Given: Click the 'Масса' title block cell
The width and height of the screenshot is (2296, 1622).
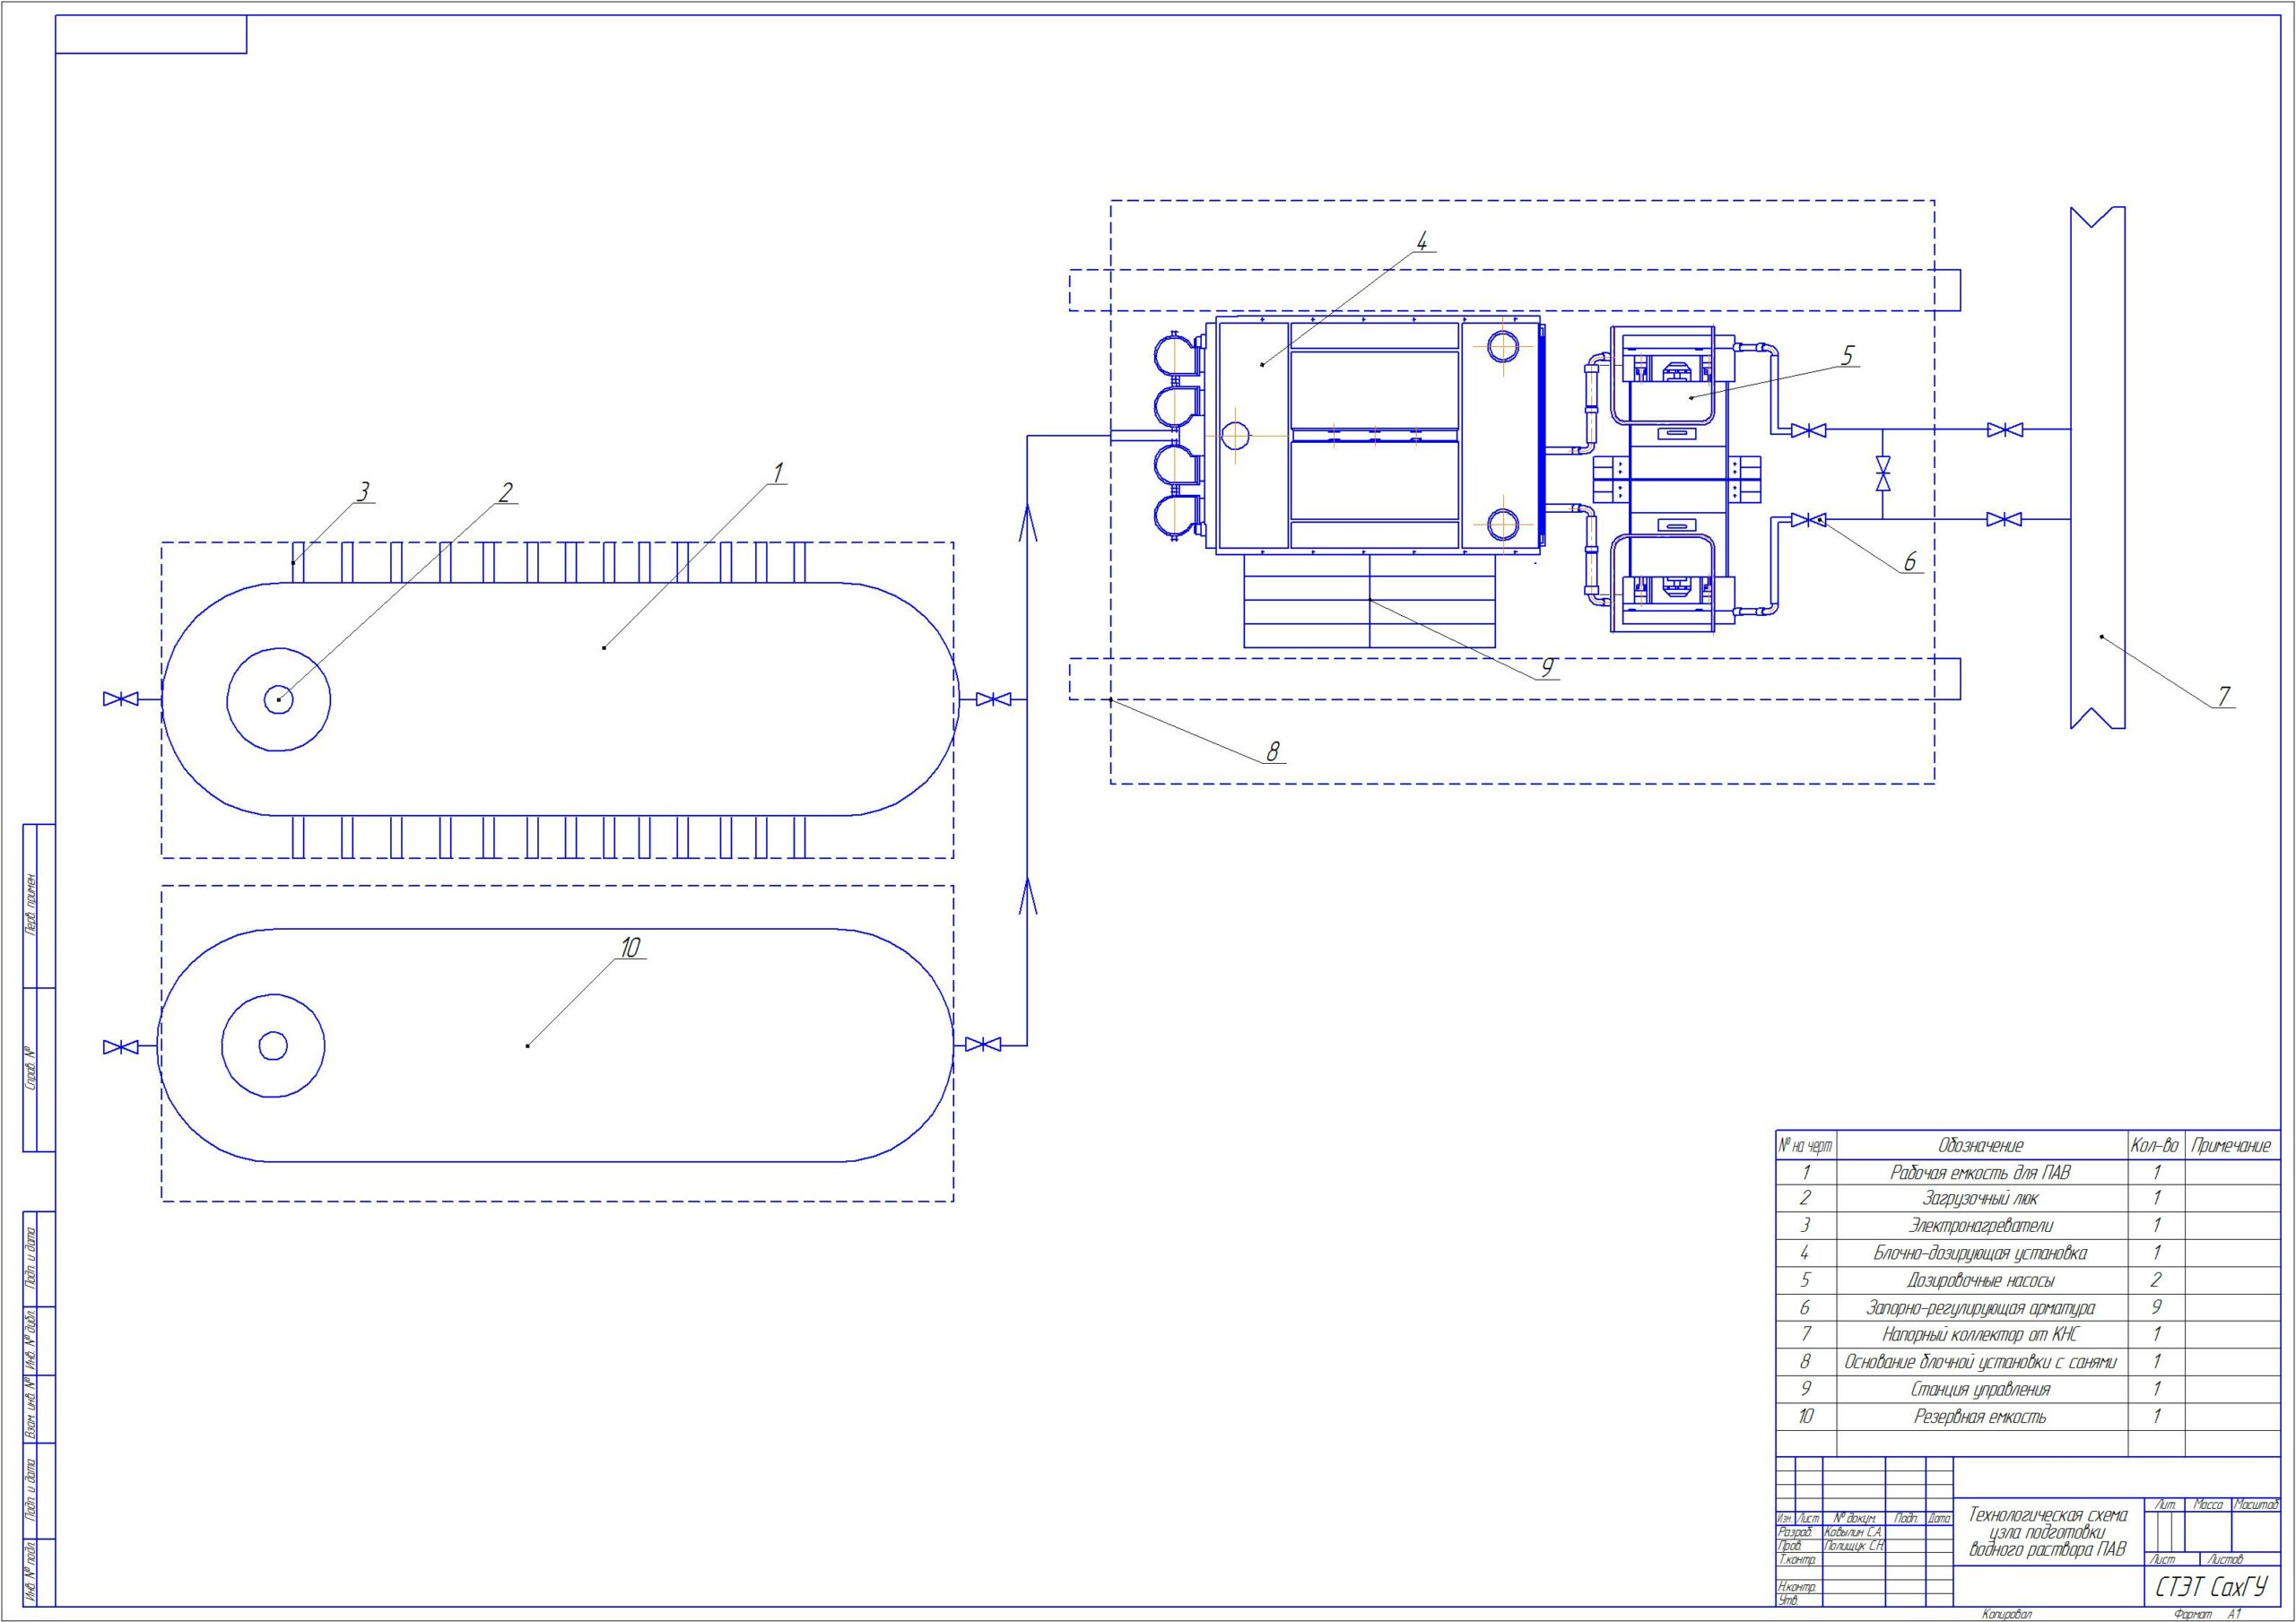Looking at the screenshot, I should 2209,1505.
